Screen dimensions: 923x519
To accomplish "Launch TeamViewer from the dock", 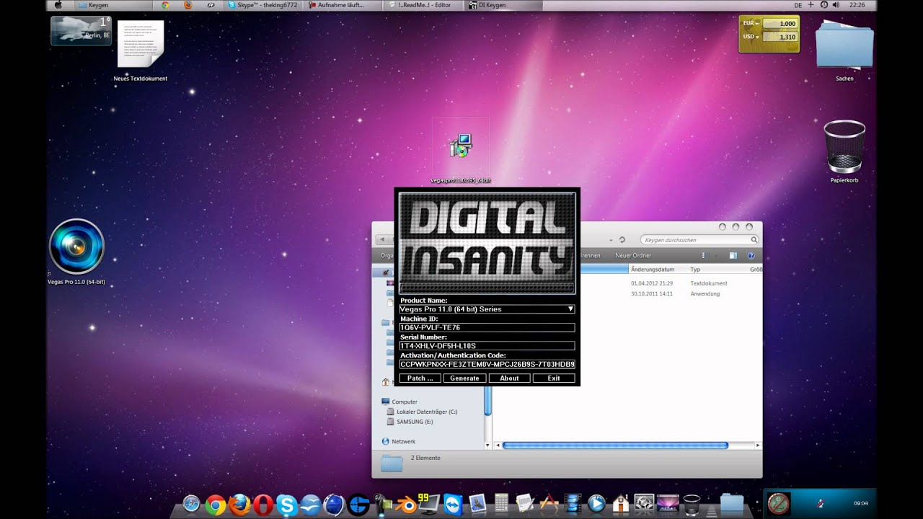I will tap(453, 505).
